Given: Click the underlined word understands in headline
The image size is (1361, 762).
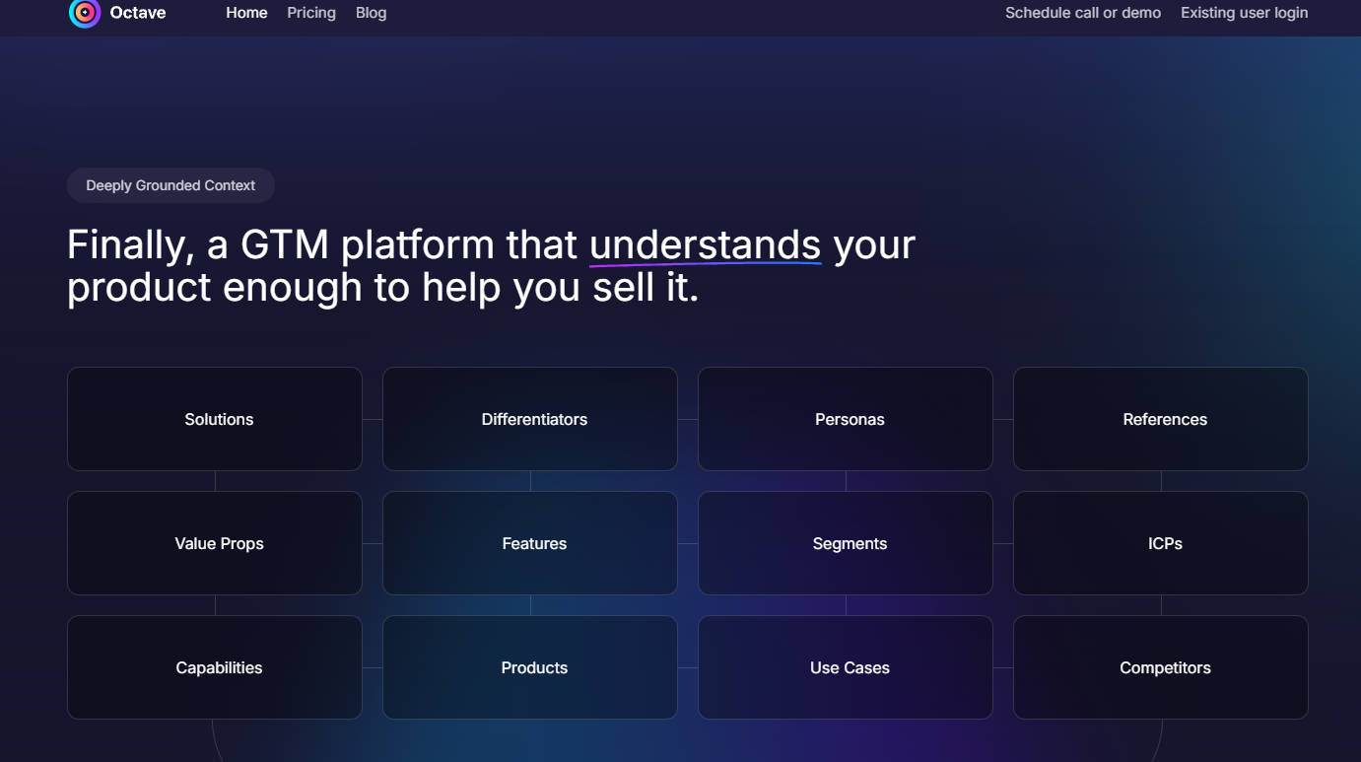Looking at the screenshot, I should (705, 244).
